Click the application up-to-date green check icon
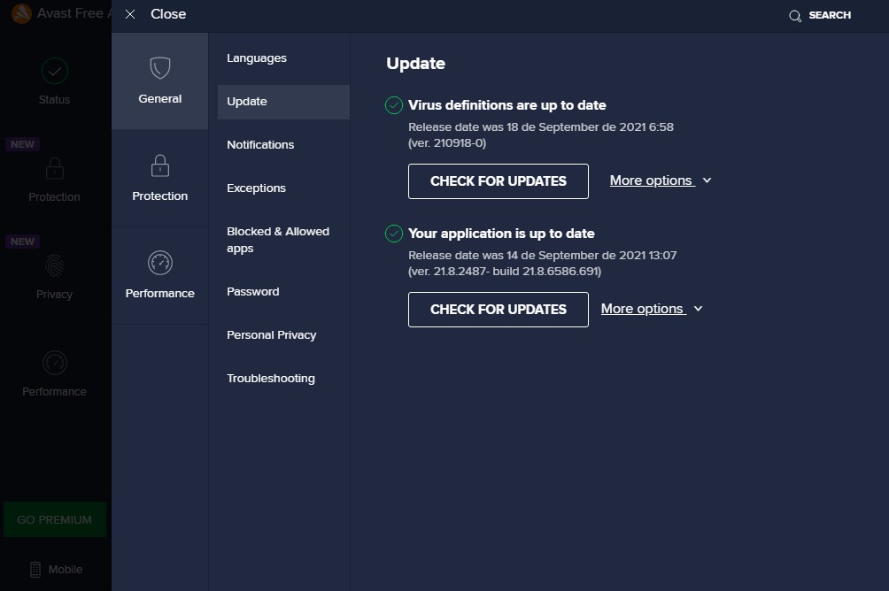The height and width of the screenshot is (591, 889). click(x=393, y=234)
